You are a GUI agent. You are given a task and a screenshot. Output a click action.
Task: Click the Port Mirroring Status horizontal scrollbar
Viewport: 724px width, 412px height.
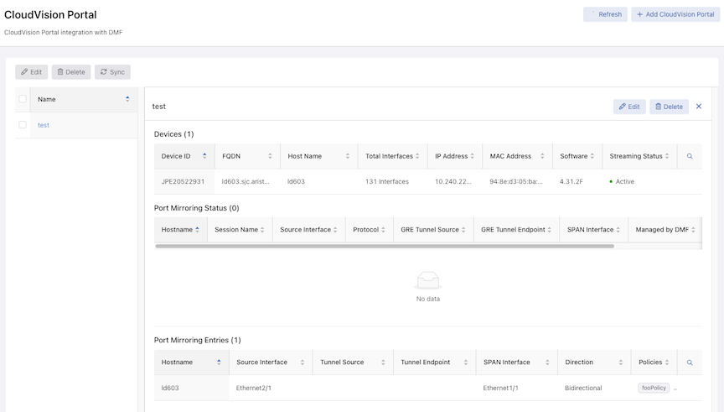tap(385, 246)
